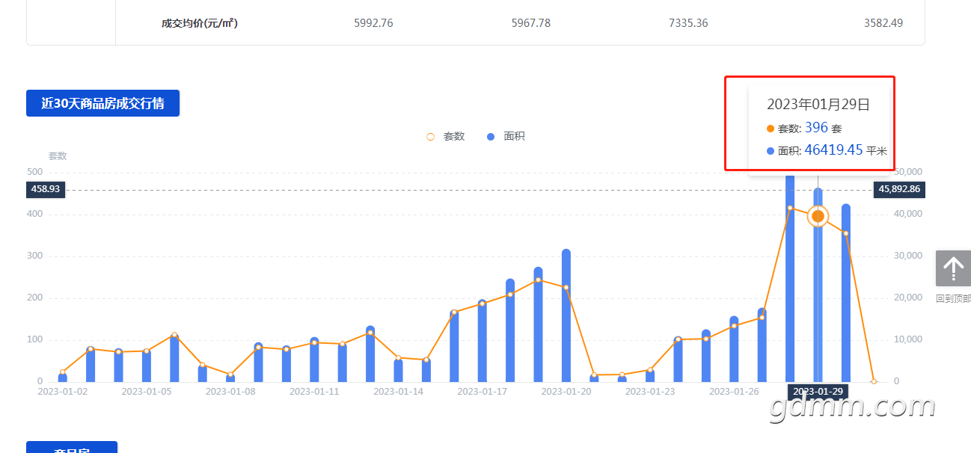
Task: Click the 7335.36 average price cell
Action: 688,23
